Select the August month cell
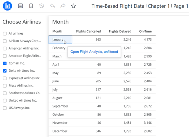Screen dimensions: 189x137 click(x=57, y=98)
